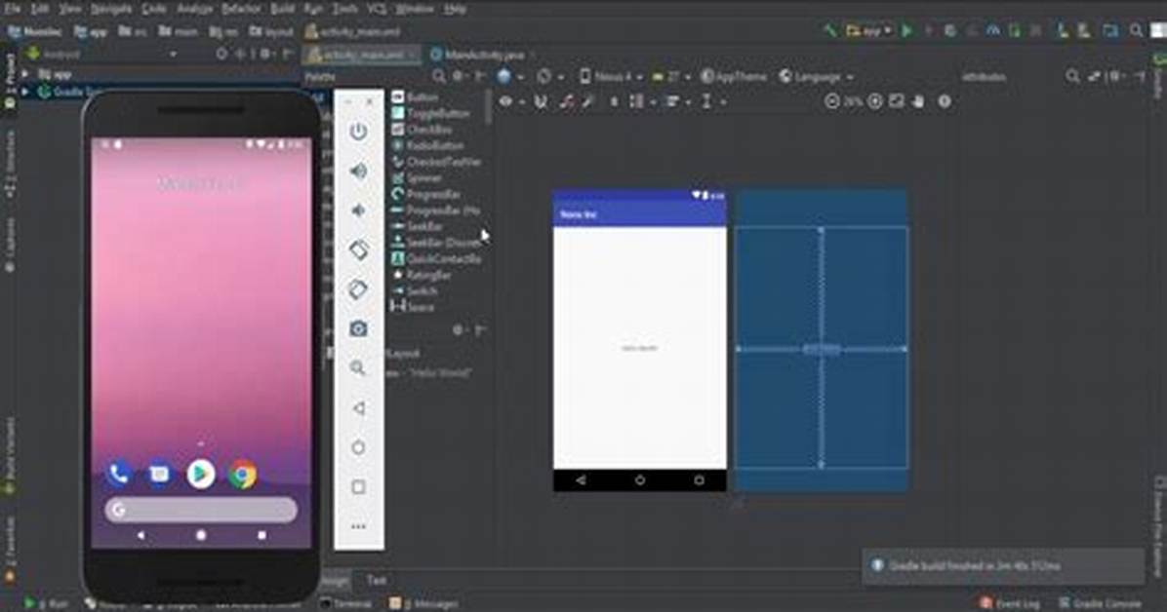Click zoom out icon in design toolbar
The height and width of the screenshot is (612, 1167).
[x=832, y=102]
